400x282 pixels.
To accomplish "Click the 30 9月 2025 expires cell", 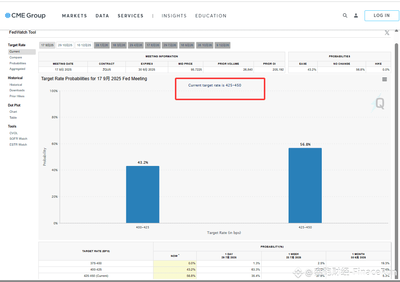I will [147, 70].
